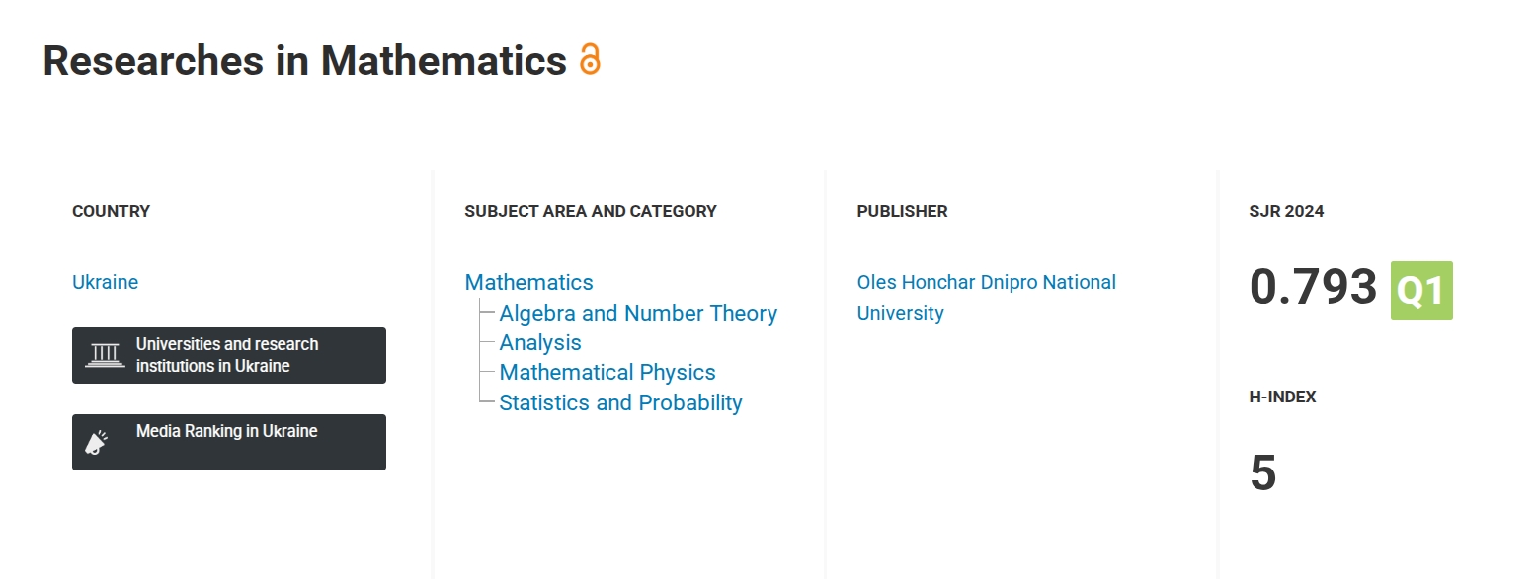Visit Oles Honchar Dnipro National University link

pyautogui.click(x=987, y=297)
